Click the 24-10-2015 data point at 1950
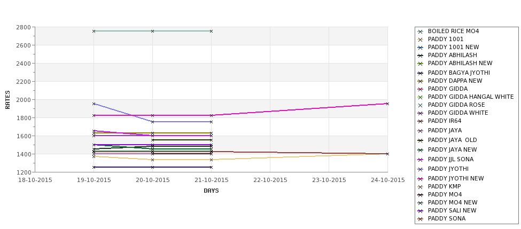 (x=387, y=104)
